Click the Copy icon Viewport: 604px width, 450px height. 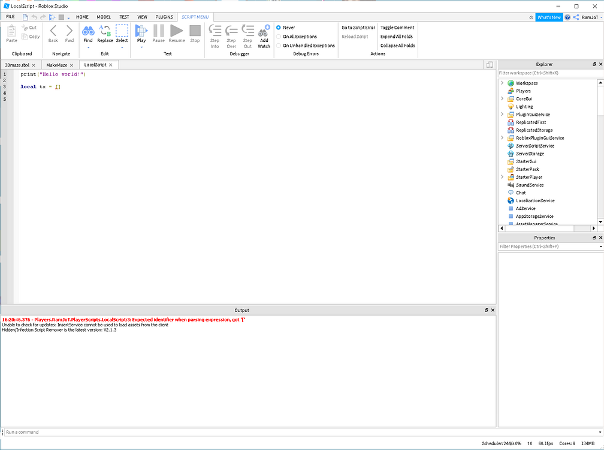pos(25,36)
